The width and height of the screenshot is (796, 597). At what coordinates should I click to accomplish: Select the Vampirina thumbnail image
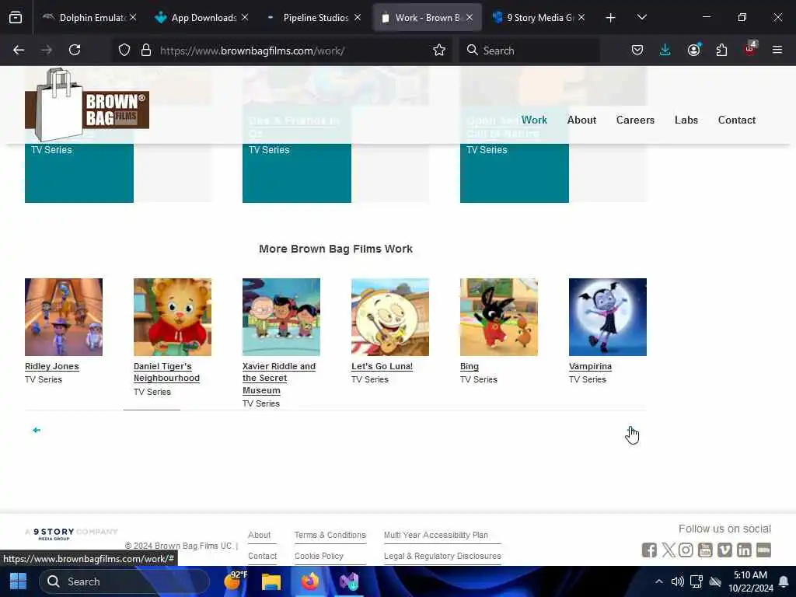click(x=608, y=317)
